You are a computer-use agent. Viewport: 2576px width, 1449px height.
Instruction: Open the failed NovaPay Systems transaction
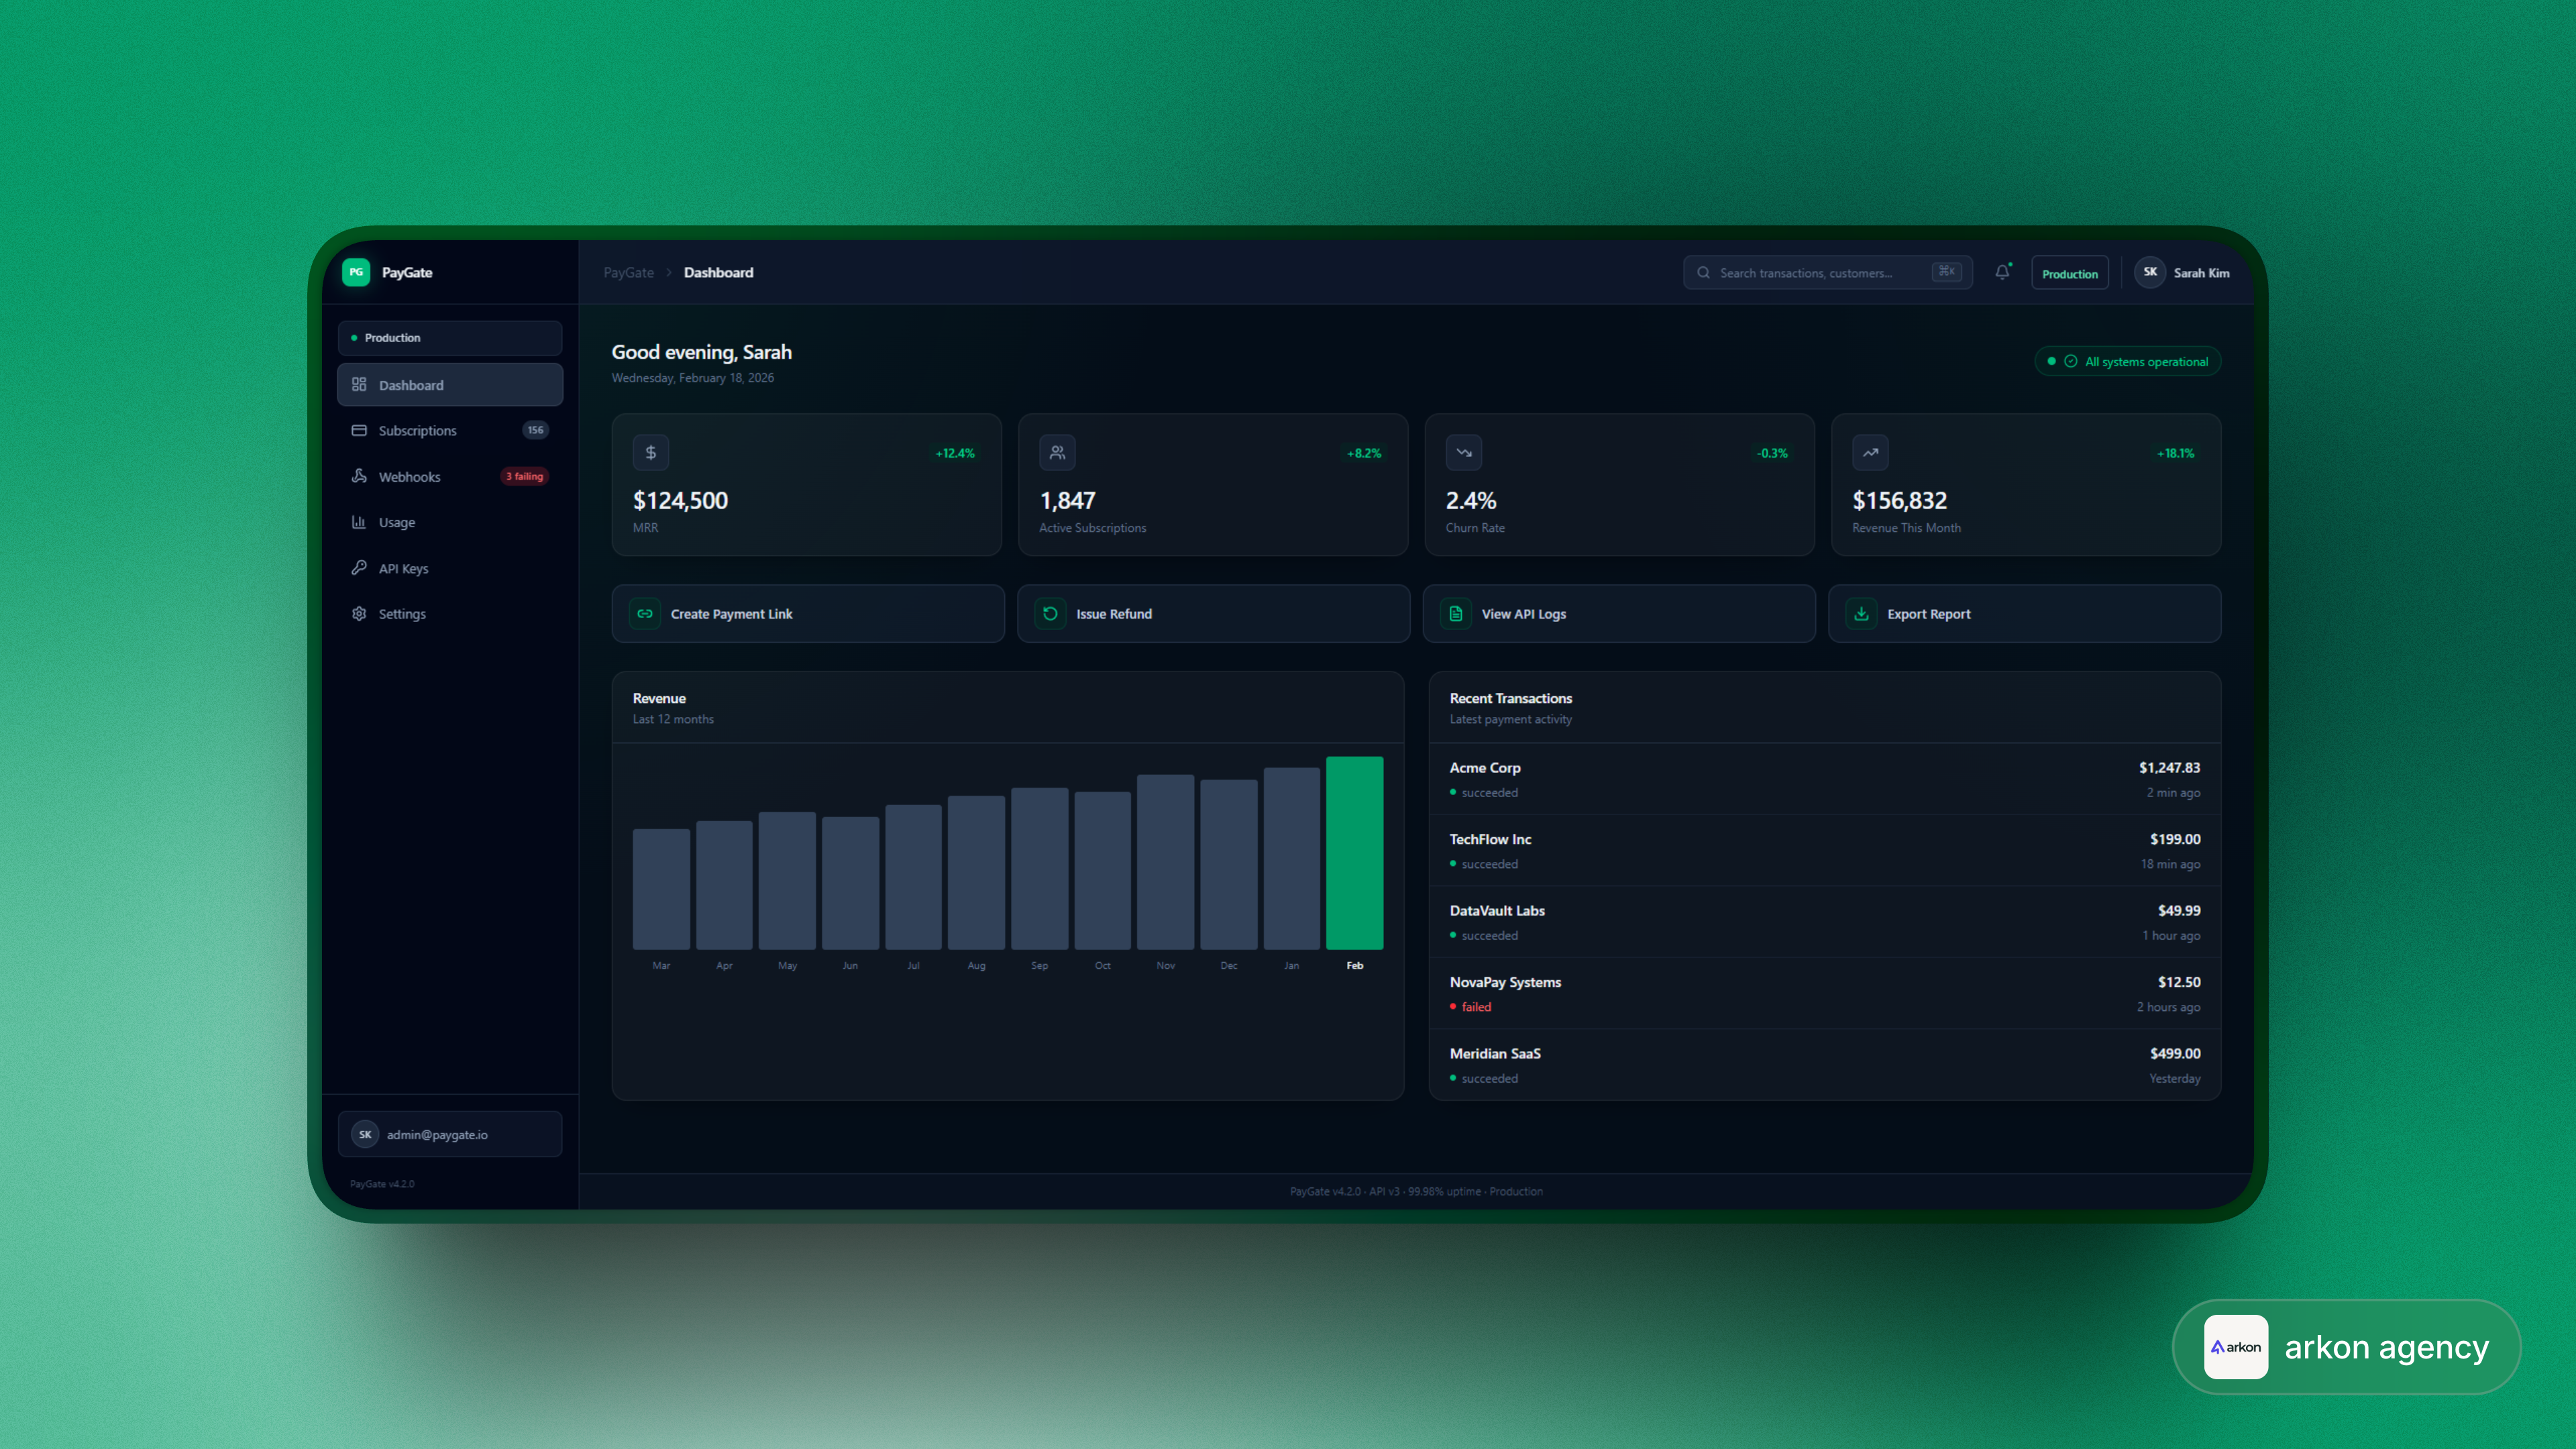(1825, 994)
